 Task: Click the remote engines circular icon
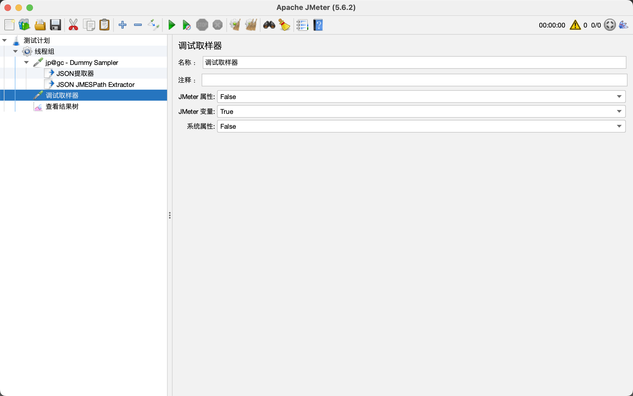pyautogui.click(x=610, y=25)
